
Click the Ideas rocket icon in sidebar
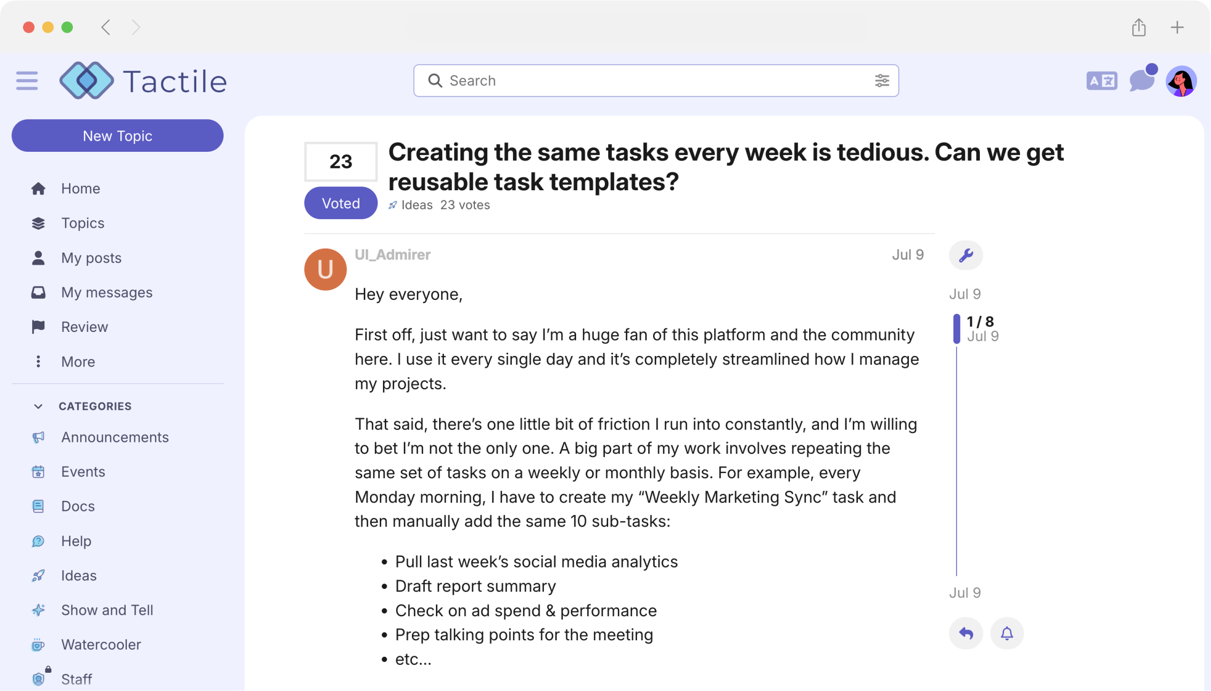[38, 576]
